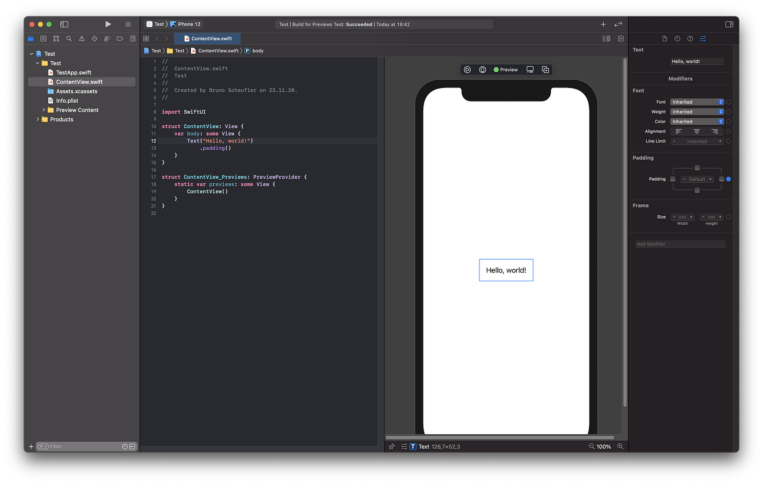Image resolution: width=763 pixels, height=484 pixels.
Task: Set text alignment to right
Action: click(x=715, y=131)
